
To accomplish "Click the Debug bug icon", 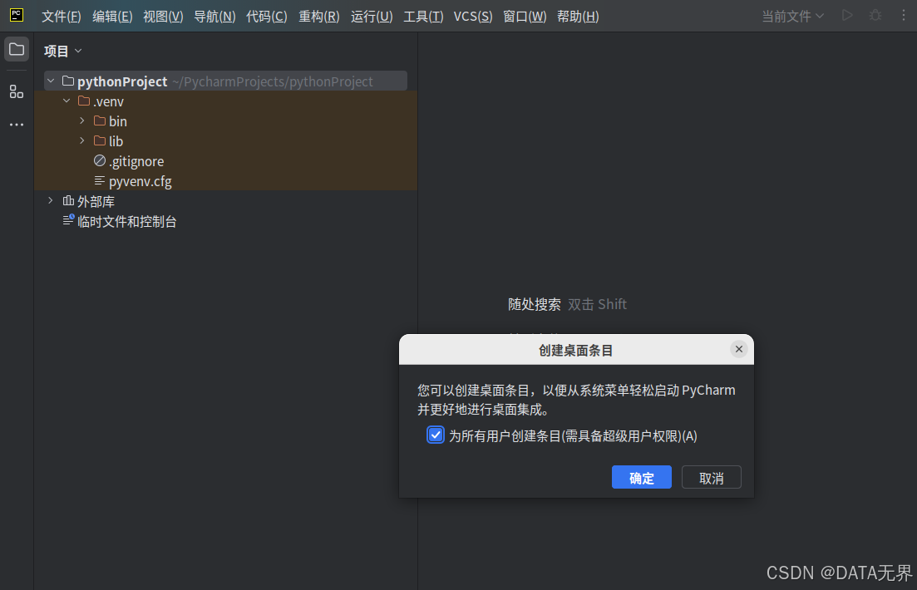I will point(875,16).
